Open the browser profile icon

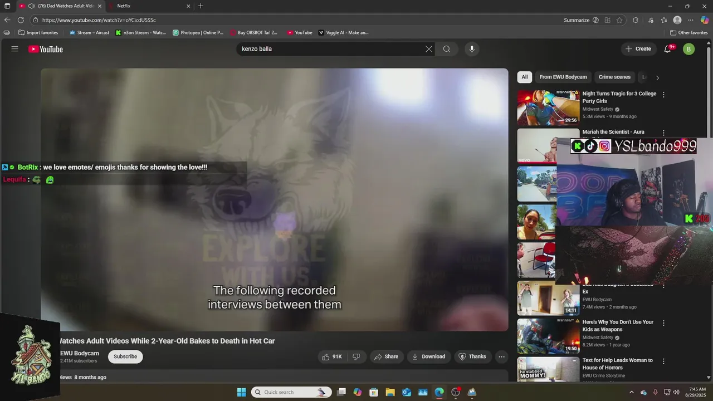pos(677,20)
